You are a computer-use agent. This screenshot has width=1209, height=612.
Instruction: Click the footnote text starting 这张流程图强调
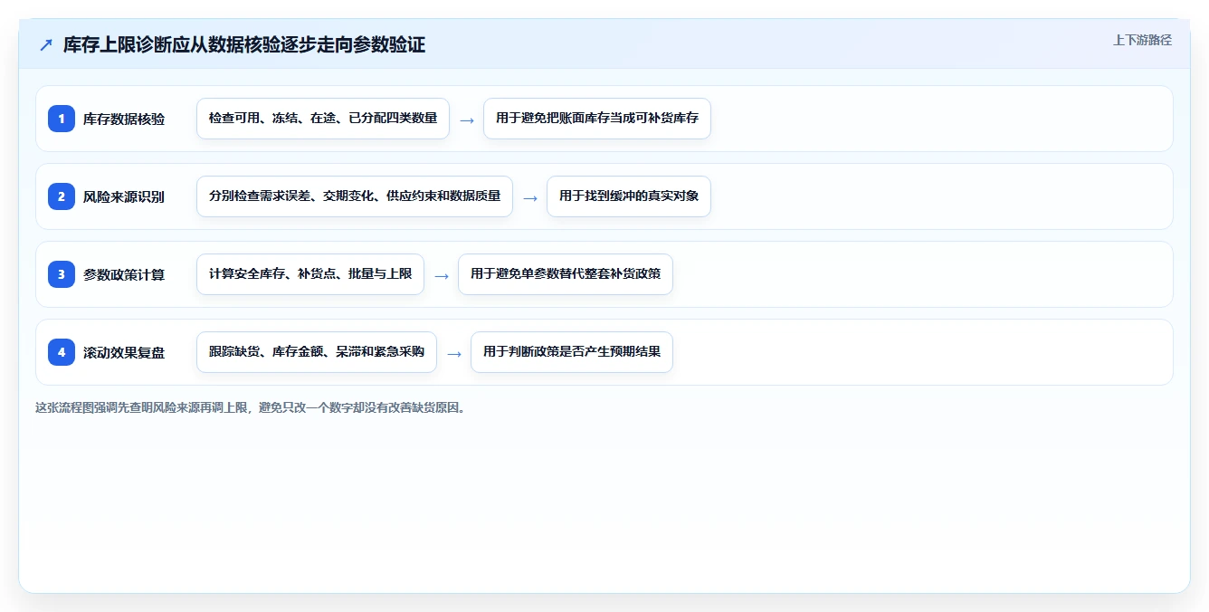(251, 407)
